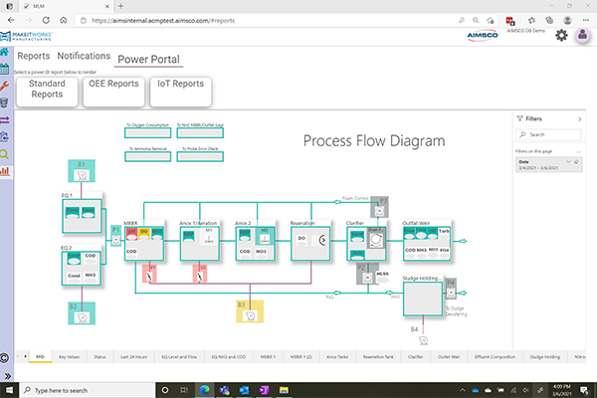Open the purple user profile avatar

[582, 36]
